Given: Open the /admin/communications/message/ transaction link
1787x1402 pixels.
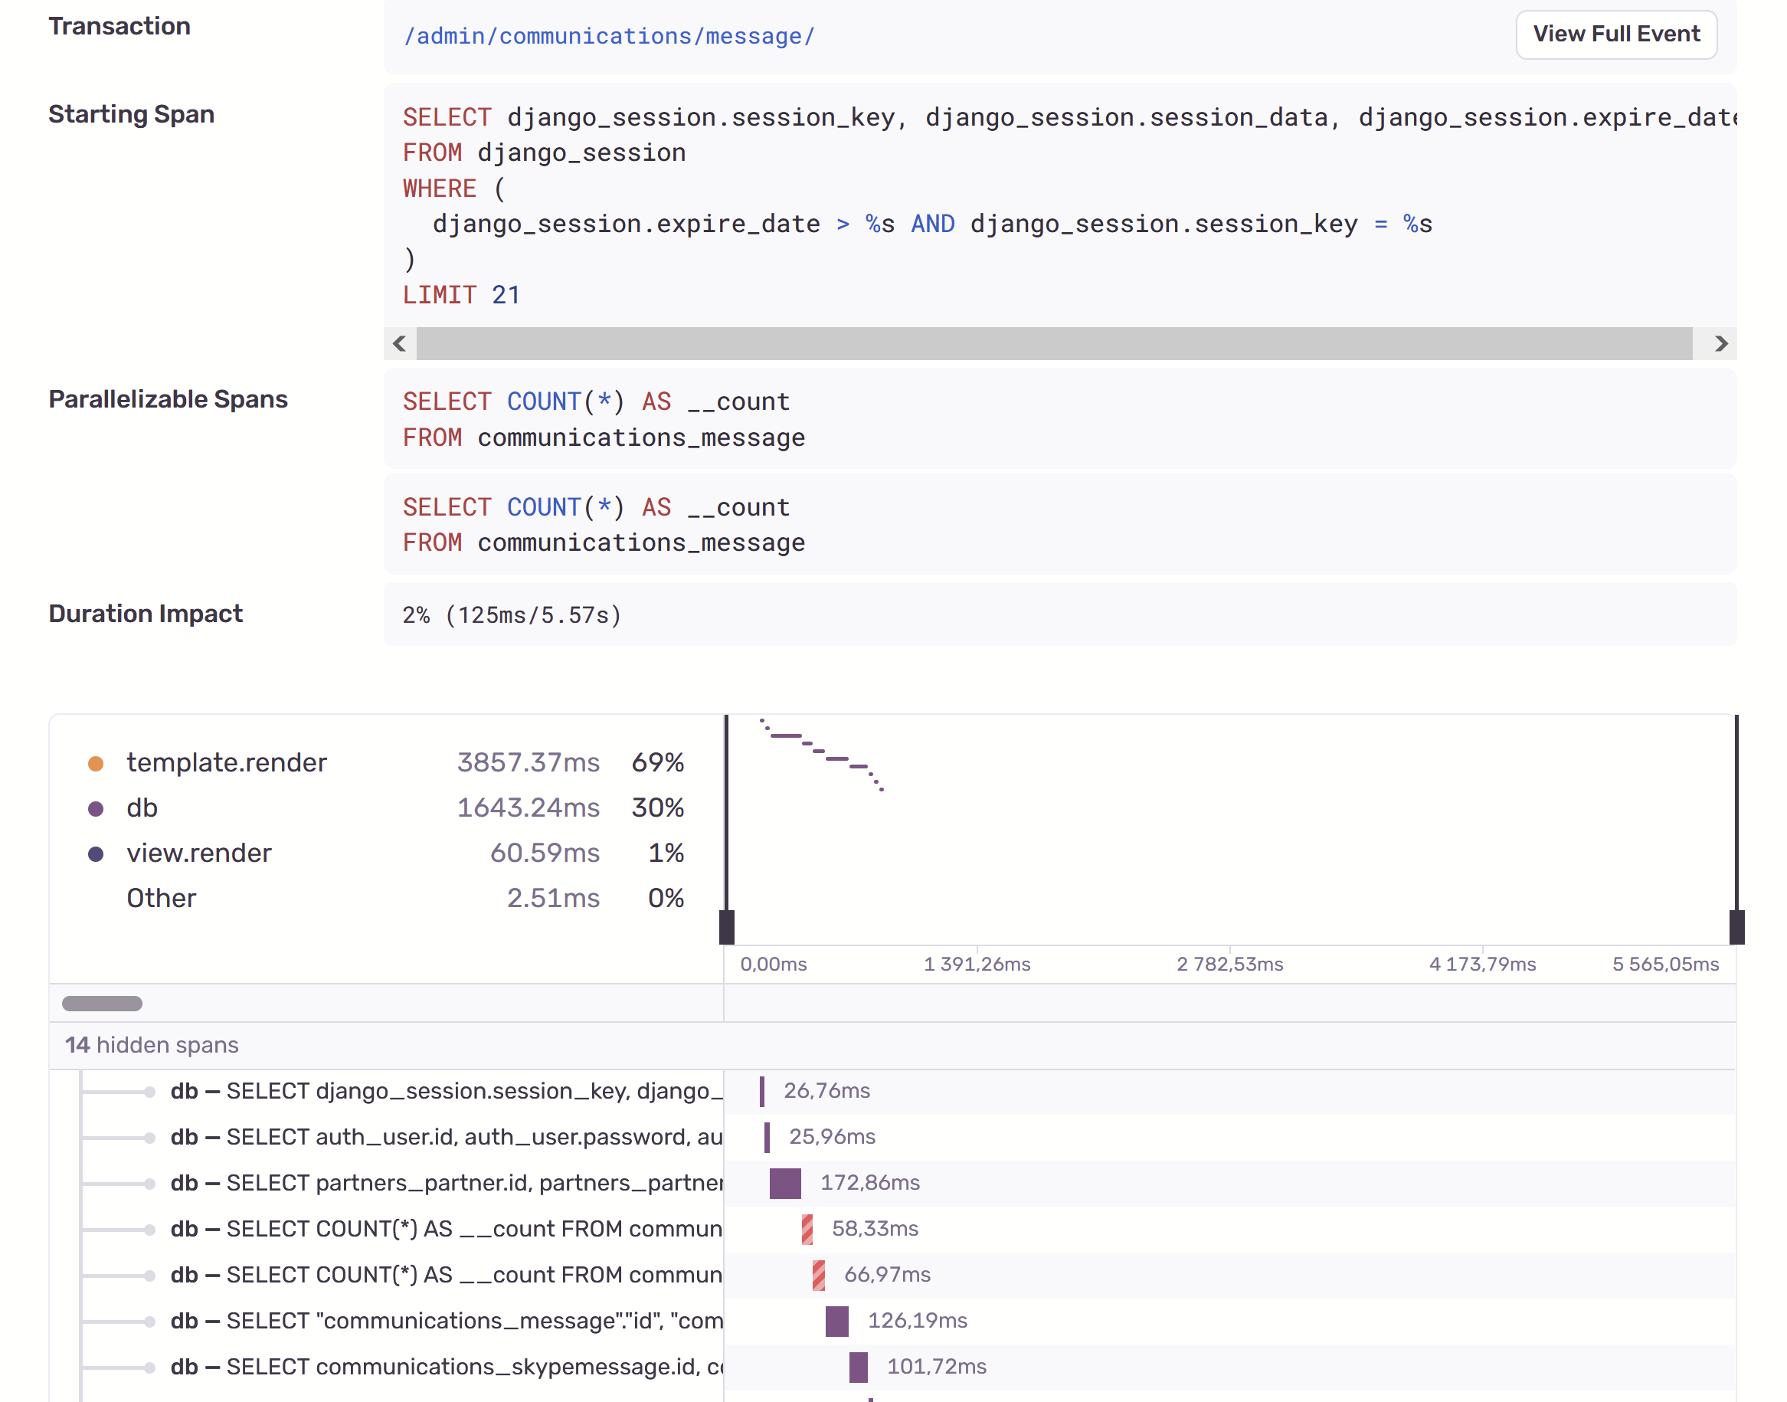Looking at the screenshot, I should coord(608,37).
